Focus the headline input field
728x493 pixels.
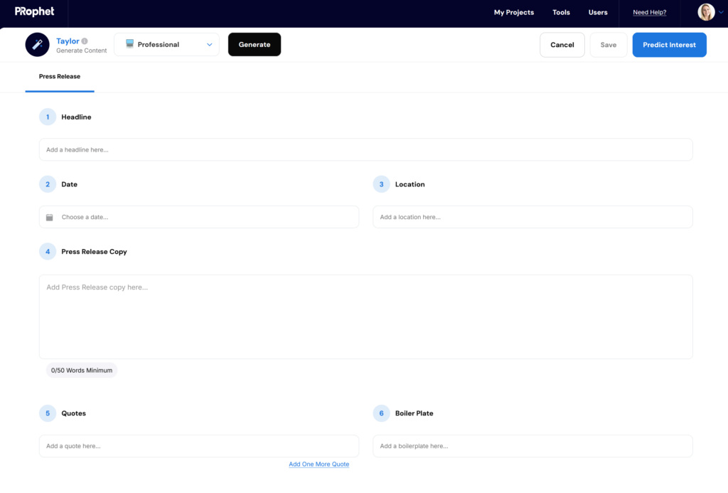(x=366, y=149)
